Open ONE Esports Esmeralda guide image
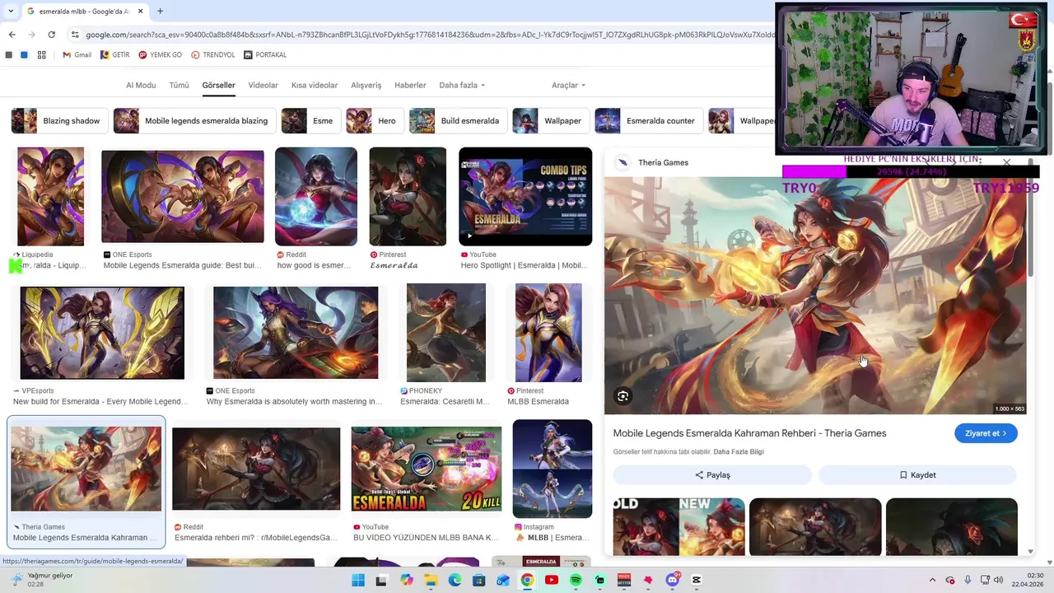The width and height of the screenshot is (1054, 593). [x=183, y=196]
